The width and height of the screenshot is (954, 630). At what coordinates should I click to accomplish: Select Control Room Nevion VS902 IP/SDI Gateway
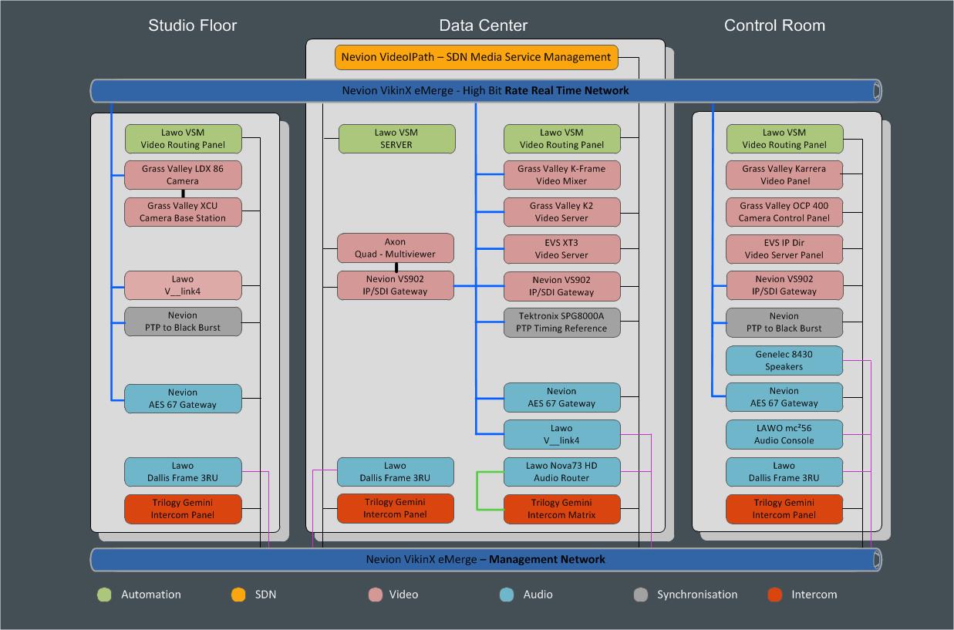784,285
